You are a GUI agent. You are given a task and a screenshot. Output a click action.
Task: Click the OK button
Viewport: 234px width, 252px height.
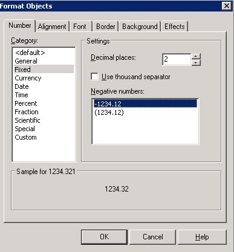(x=104, y=237)
